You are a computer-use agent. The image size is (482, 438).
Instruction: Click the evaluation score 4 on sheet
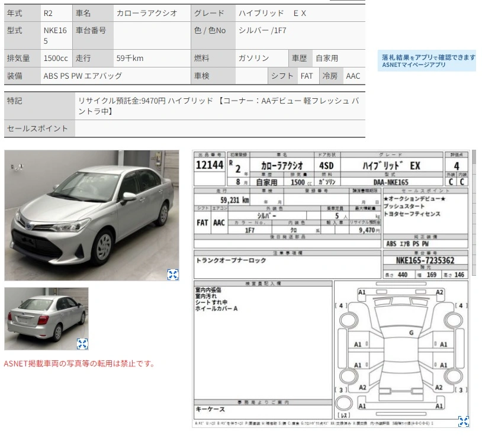tap(457, 166)
